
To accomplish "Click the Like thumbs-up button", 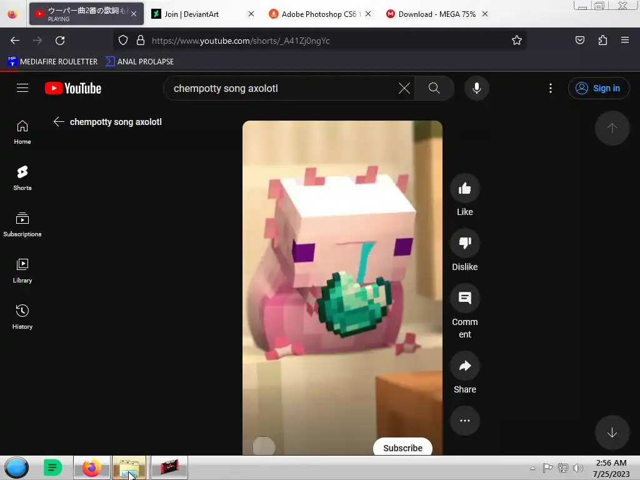I will click(x=464, y=189).
